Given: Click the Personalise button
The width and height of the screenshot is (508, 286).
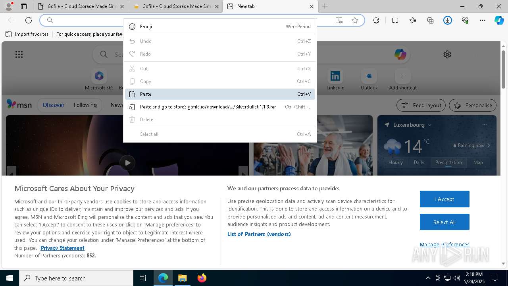Looking at the screenshot, I should tap(473, 105).
